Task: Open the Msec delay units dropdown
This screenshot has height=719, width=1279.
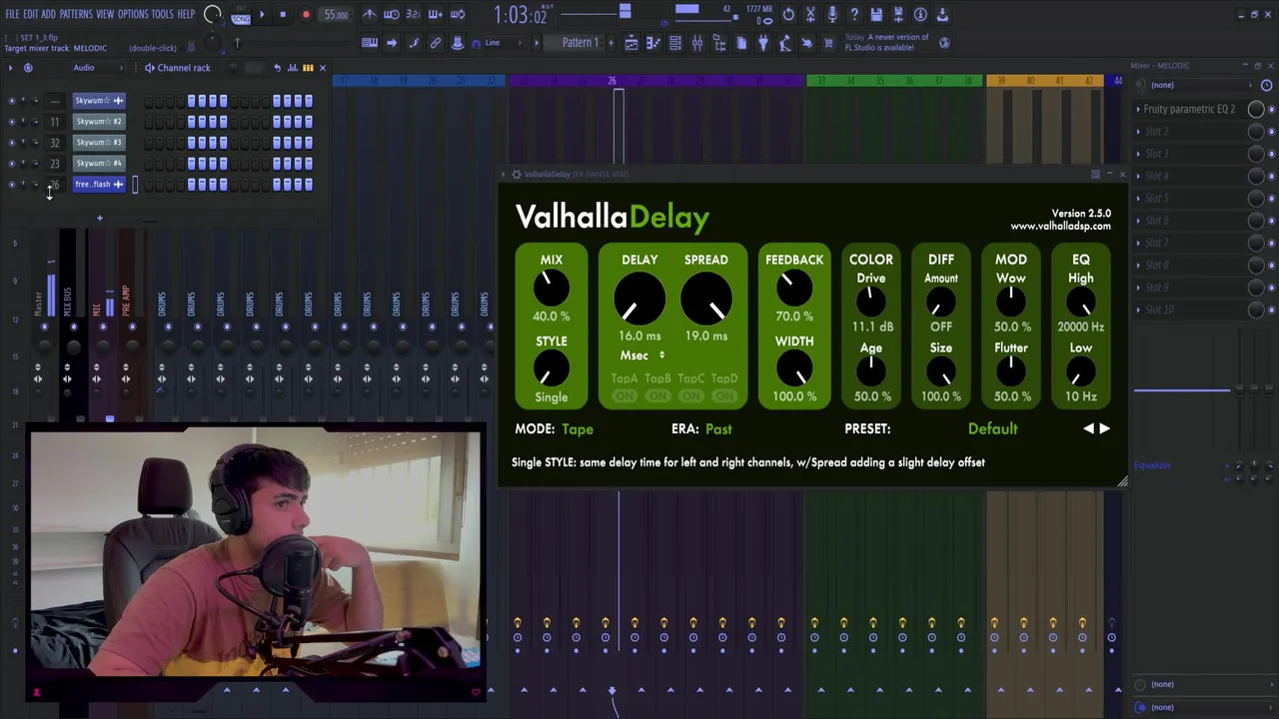Action: (x=641, y=356)
